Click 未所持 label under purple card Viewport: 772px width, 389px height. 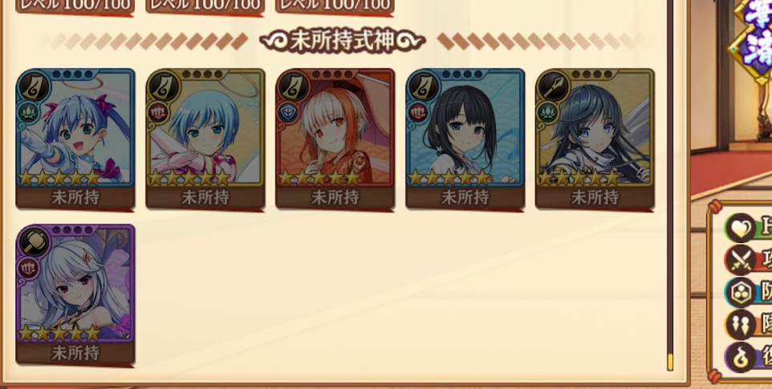click(x=75, y=353)
